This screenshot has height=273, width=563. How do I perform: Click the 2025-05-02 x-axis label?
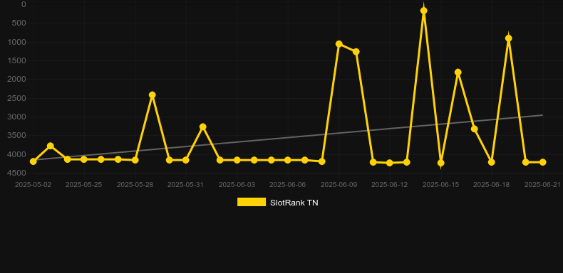33,185
